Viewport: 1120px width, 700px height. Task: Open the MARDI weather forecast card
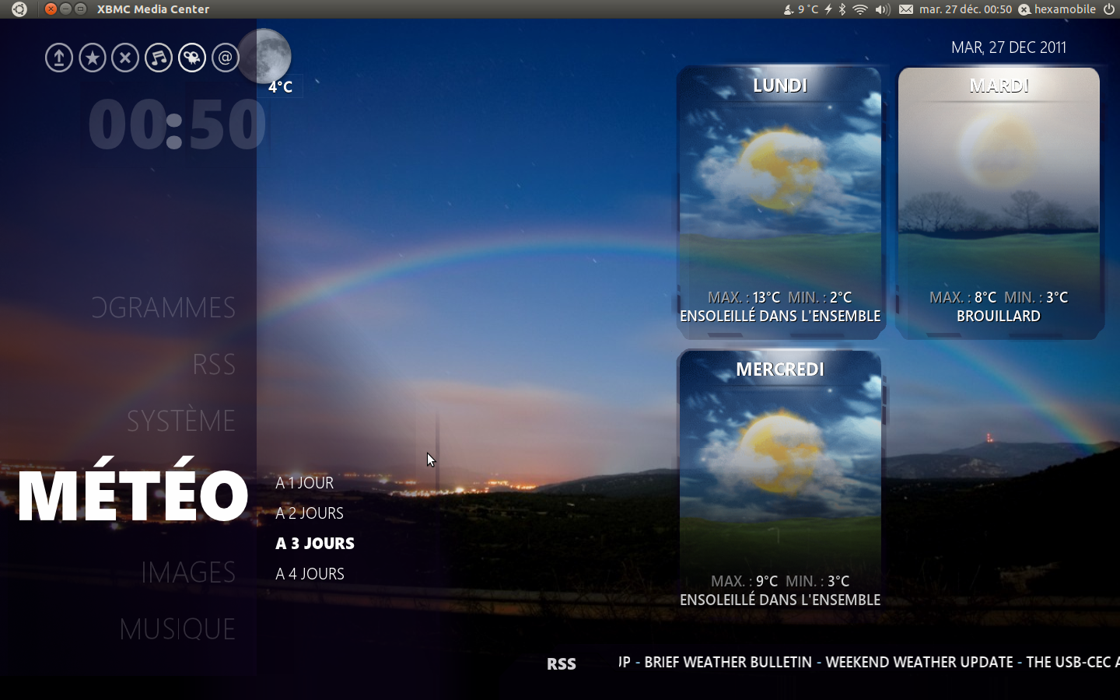(999, 202)
